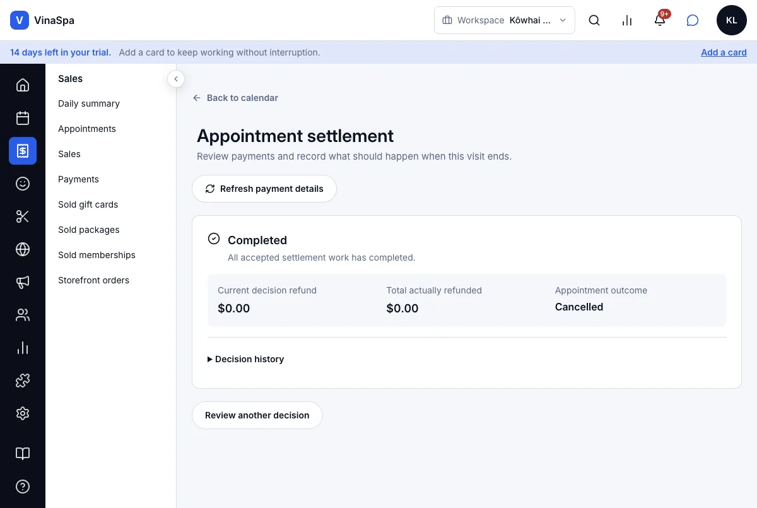Click Back to calendar link
The image size is (757, 508).
[x=235, y=98]
